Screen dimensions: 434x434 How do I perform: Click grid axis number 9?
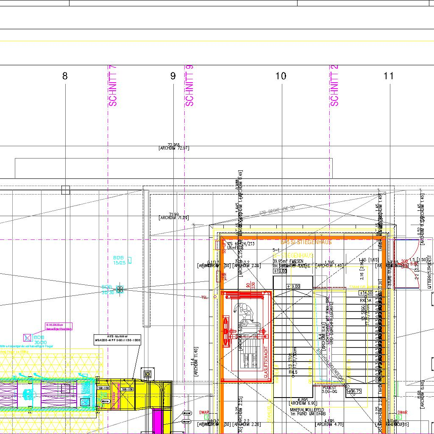(x=173, y=76)
